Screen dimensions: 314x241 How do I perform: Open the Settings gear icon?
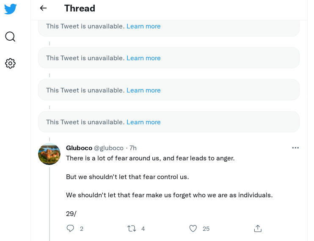(x=10, y=63)
